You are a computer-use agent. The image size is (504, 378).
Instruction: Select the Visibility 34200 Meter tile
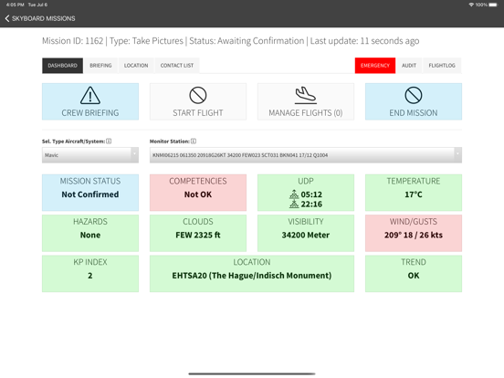tap(306, 233)
